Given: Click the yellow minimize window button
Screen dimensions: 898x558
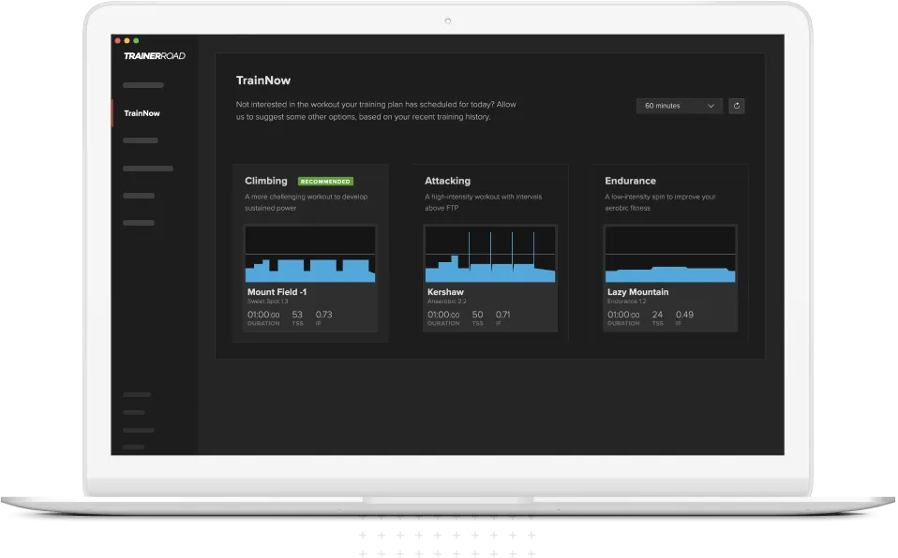Looking at the screenshot, I should pos(127,41).
